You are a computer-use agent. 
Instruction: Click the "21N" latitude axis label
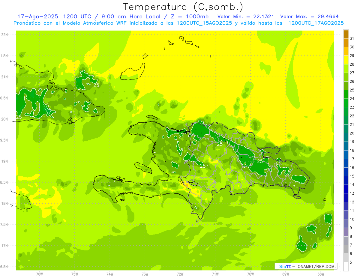pyautogui.click(x=5, y=77)
